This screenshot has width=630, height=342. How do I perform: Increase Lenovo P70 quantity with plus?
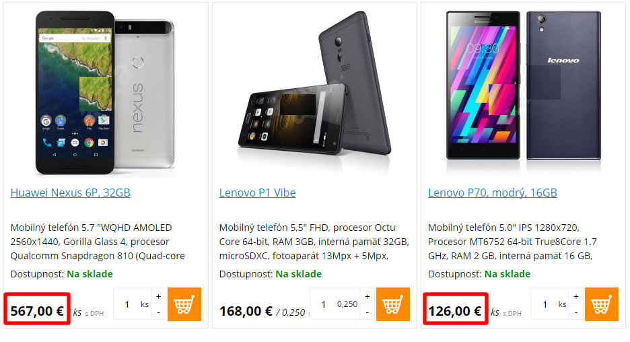[576, 296]
